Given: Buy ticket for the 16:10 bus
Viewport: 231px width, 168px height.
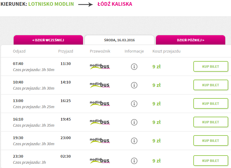Looking at the screenshot, I should [211, 122].
